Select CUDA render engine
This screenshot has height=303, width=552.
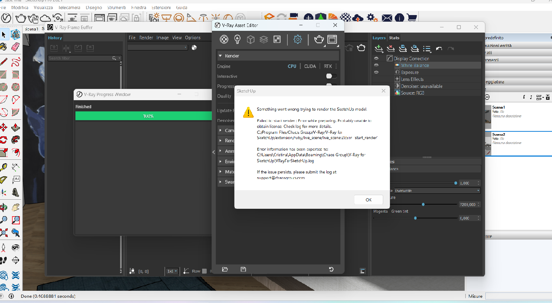point(310,66)
